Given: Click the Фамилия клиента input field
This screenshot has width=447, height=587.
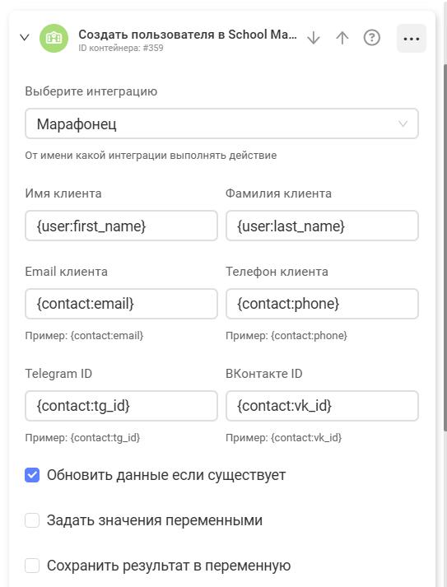Looking at the screenshot, I should 322,226.
